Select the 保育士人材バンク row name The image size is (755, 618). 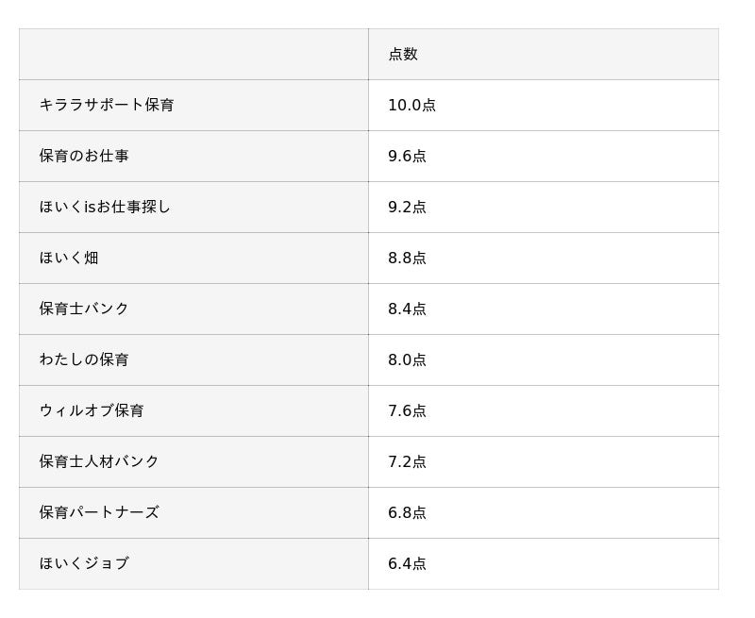click(99, 462)
